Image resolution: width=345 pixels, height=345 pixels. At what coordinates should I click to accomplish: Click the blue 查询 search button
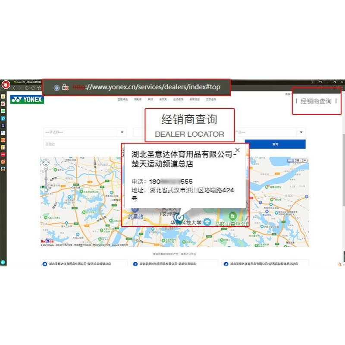[x=275, y=144]
